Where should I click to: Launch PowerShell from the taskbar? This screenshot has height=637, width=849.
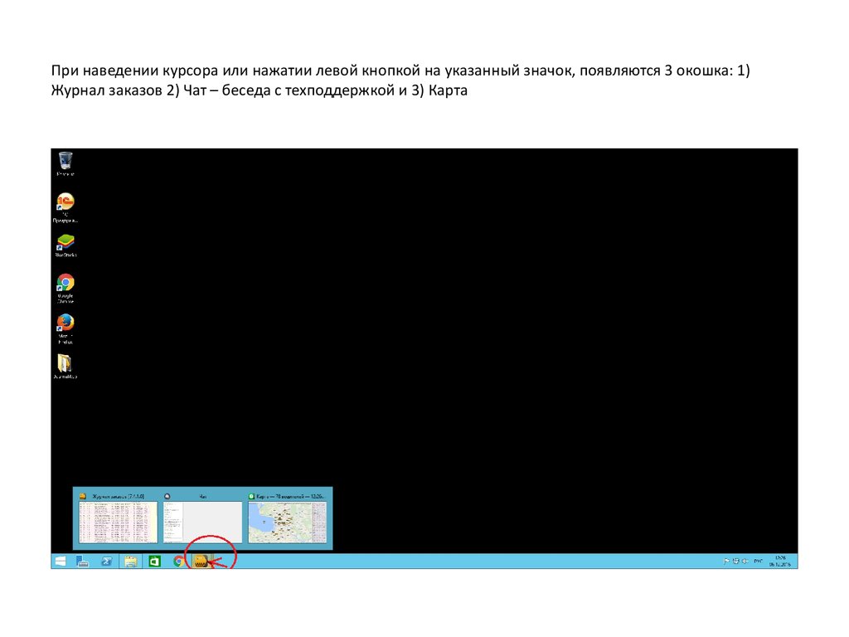(107, 562)
